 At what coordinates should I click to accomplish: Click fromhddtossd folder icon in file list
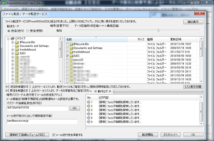point(71,52)
